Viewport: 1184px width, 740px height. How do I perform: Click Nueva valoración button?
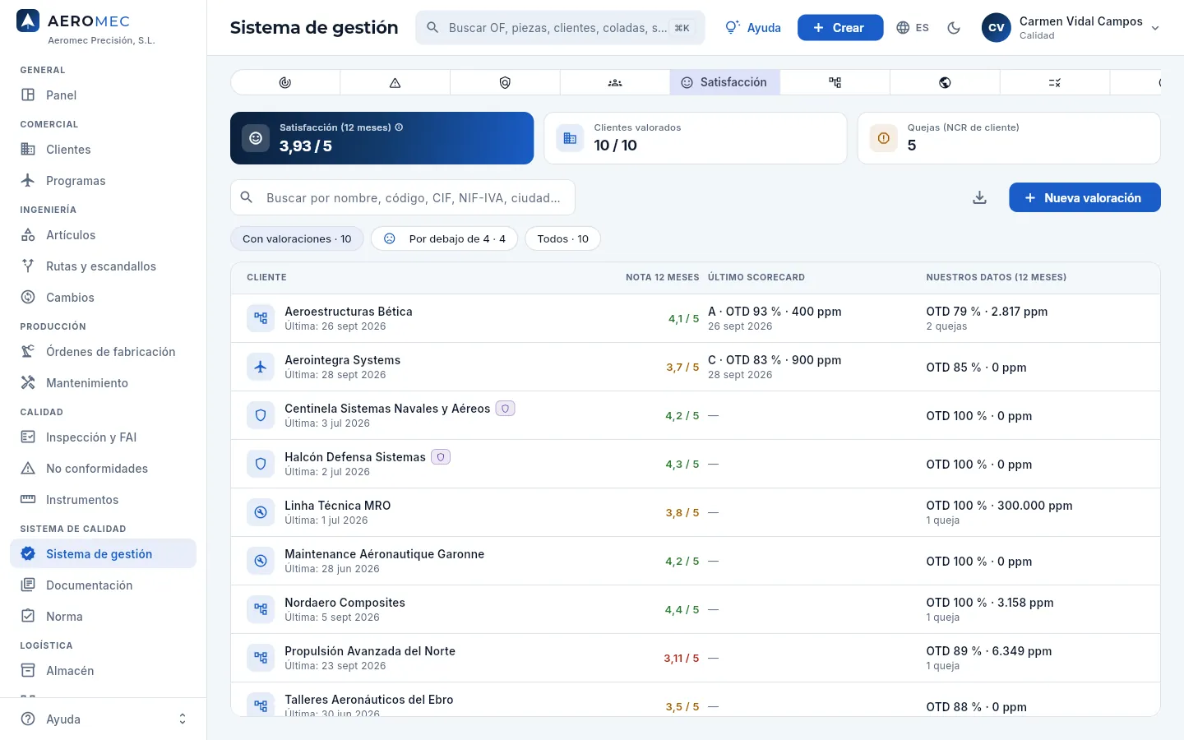click(1085, 197)
